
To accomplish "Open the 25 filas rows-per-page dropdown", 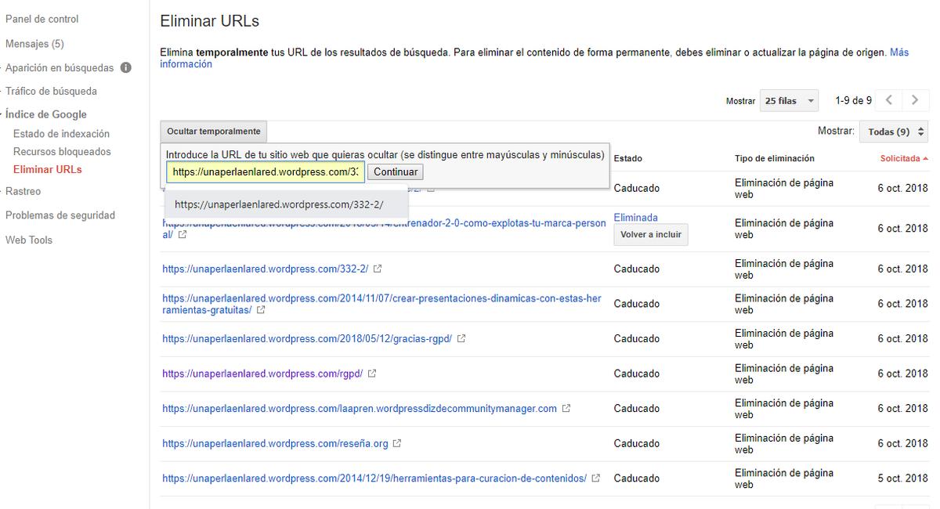I will tap(788, 100).
